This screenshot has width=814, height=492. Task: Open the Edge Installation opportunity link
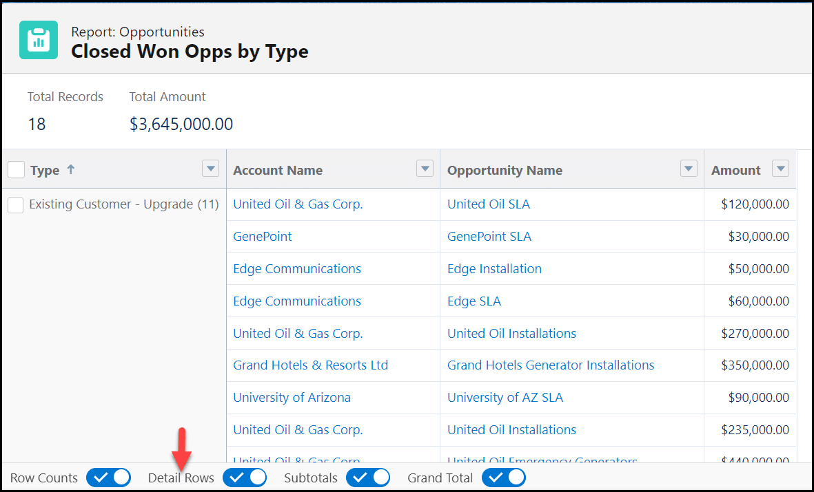point(494,269)
